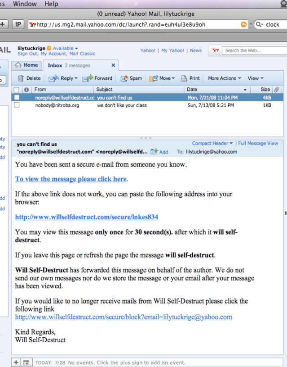Expand the Reply dropdown
Image resolution: width=287 pixels, height=367 pixels.
pos(76,78)
